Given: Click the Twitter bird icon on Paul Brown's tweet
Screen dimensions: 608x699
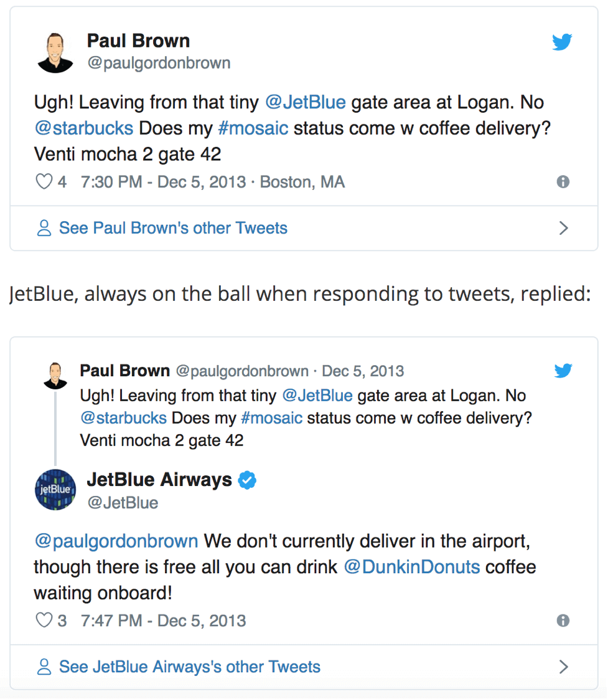Looking at the screenshot, I should point(562,42).
